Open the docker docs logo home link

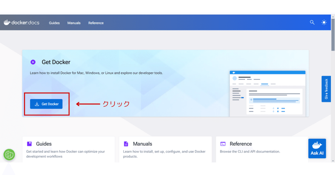pos(21,23)
